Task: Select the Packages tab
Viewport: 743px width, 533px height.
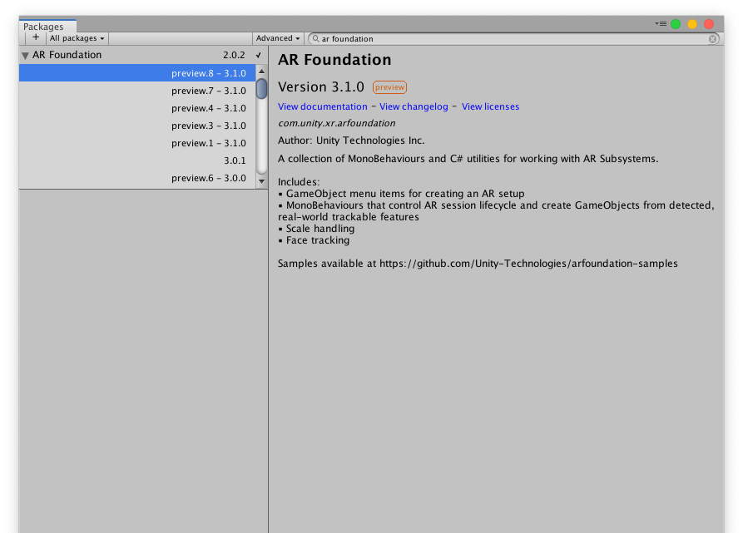Action: [x=47, y=26]
